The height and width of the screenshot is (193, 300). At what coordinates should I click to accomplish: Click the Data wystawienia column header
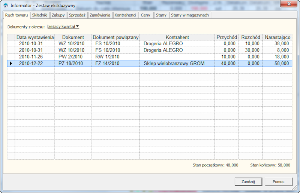(35, 37)
